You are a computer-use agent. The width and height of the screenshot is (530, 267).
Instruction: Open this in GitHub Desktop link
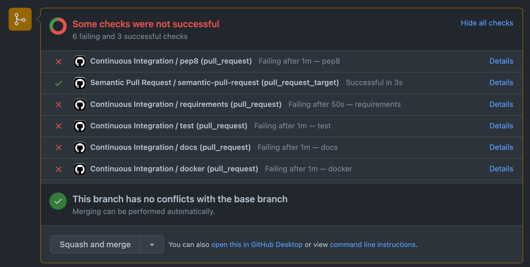(257, 244)
